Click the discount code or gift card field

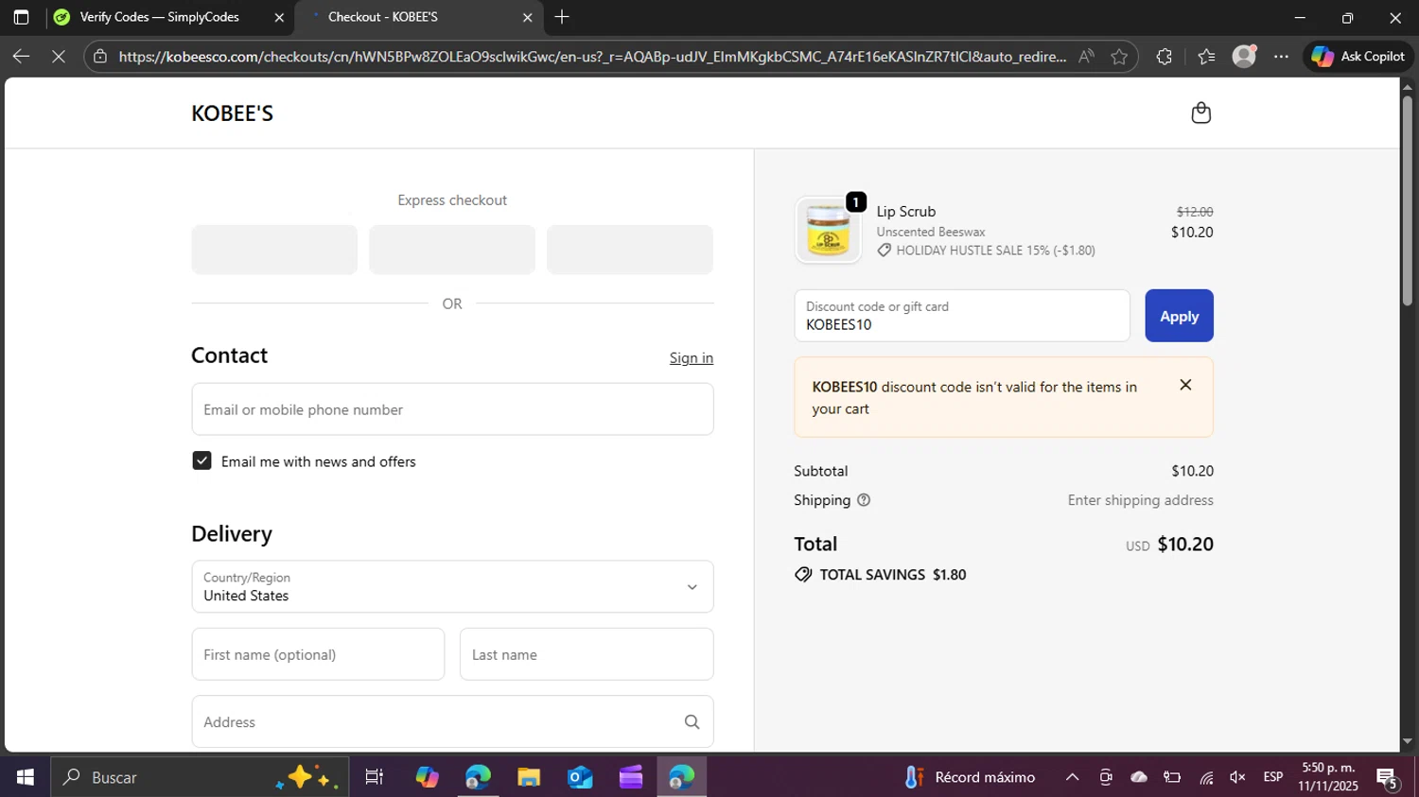click(962, 316)
